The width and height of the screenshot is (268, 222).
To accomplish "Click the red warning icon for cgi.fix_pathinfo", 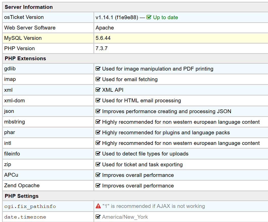I will coord(98,206).
